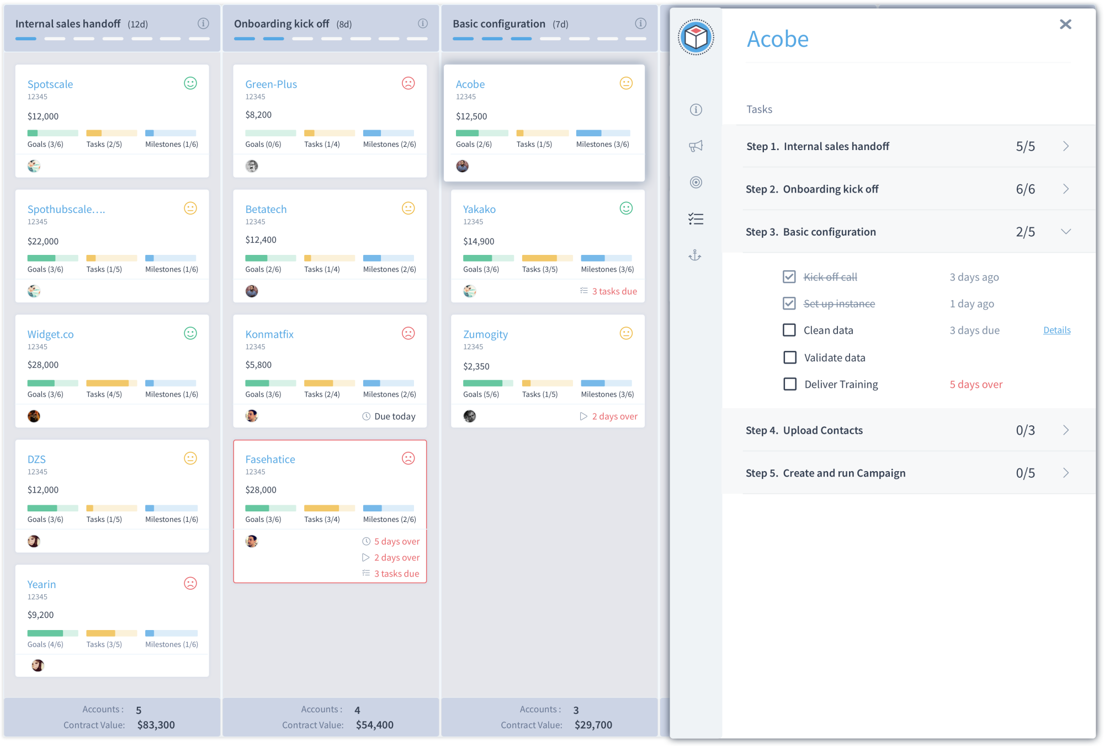
Task: Uncheck the completed Set up instance task
Action: [x=789, y=303]
